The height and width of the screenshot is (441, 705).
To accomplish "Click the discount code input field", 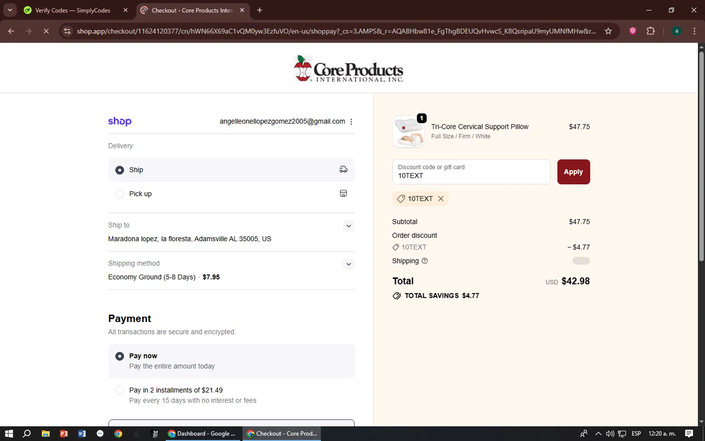I will 471,172.
